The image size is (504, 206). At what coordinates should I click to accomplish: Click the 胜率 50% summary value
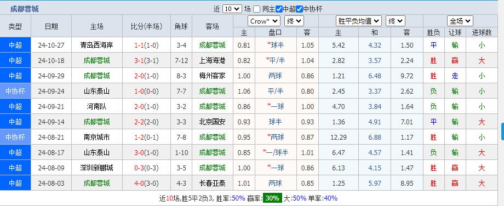[x=238, y=198]
